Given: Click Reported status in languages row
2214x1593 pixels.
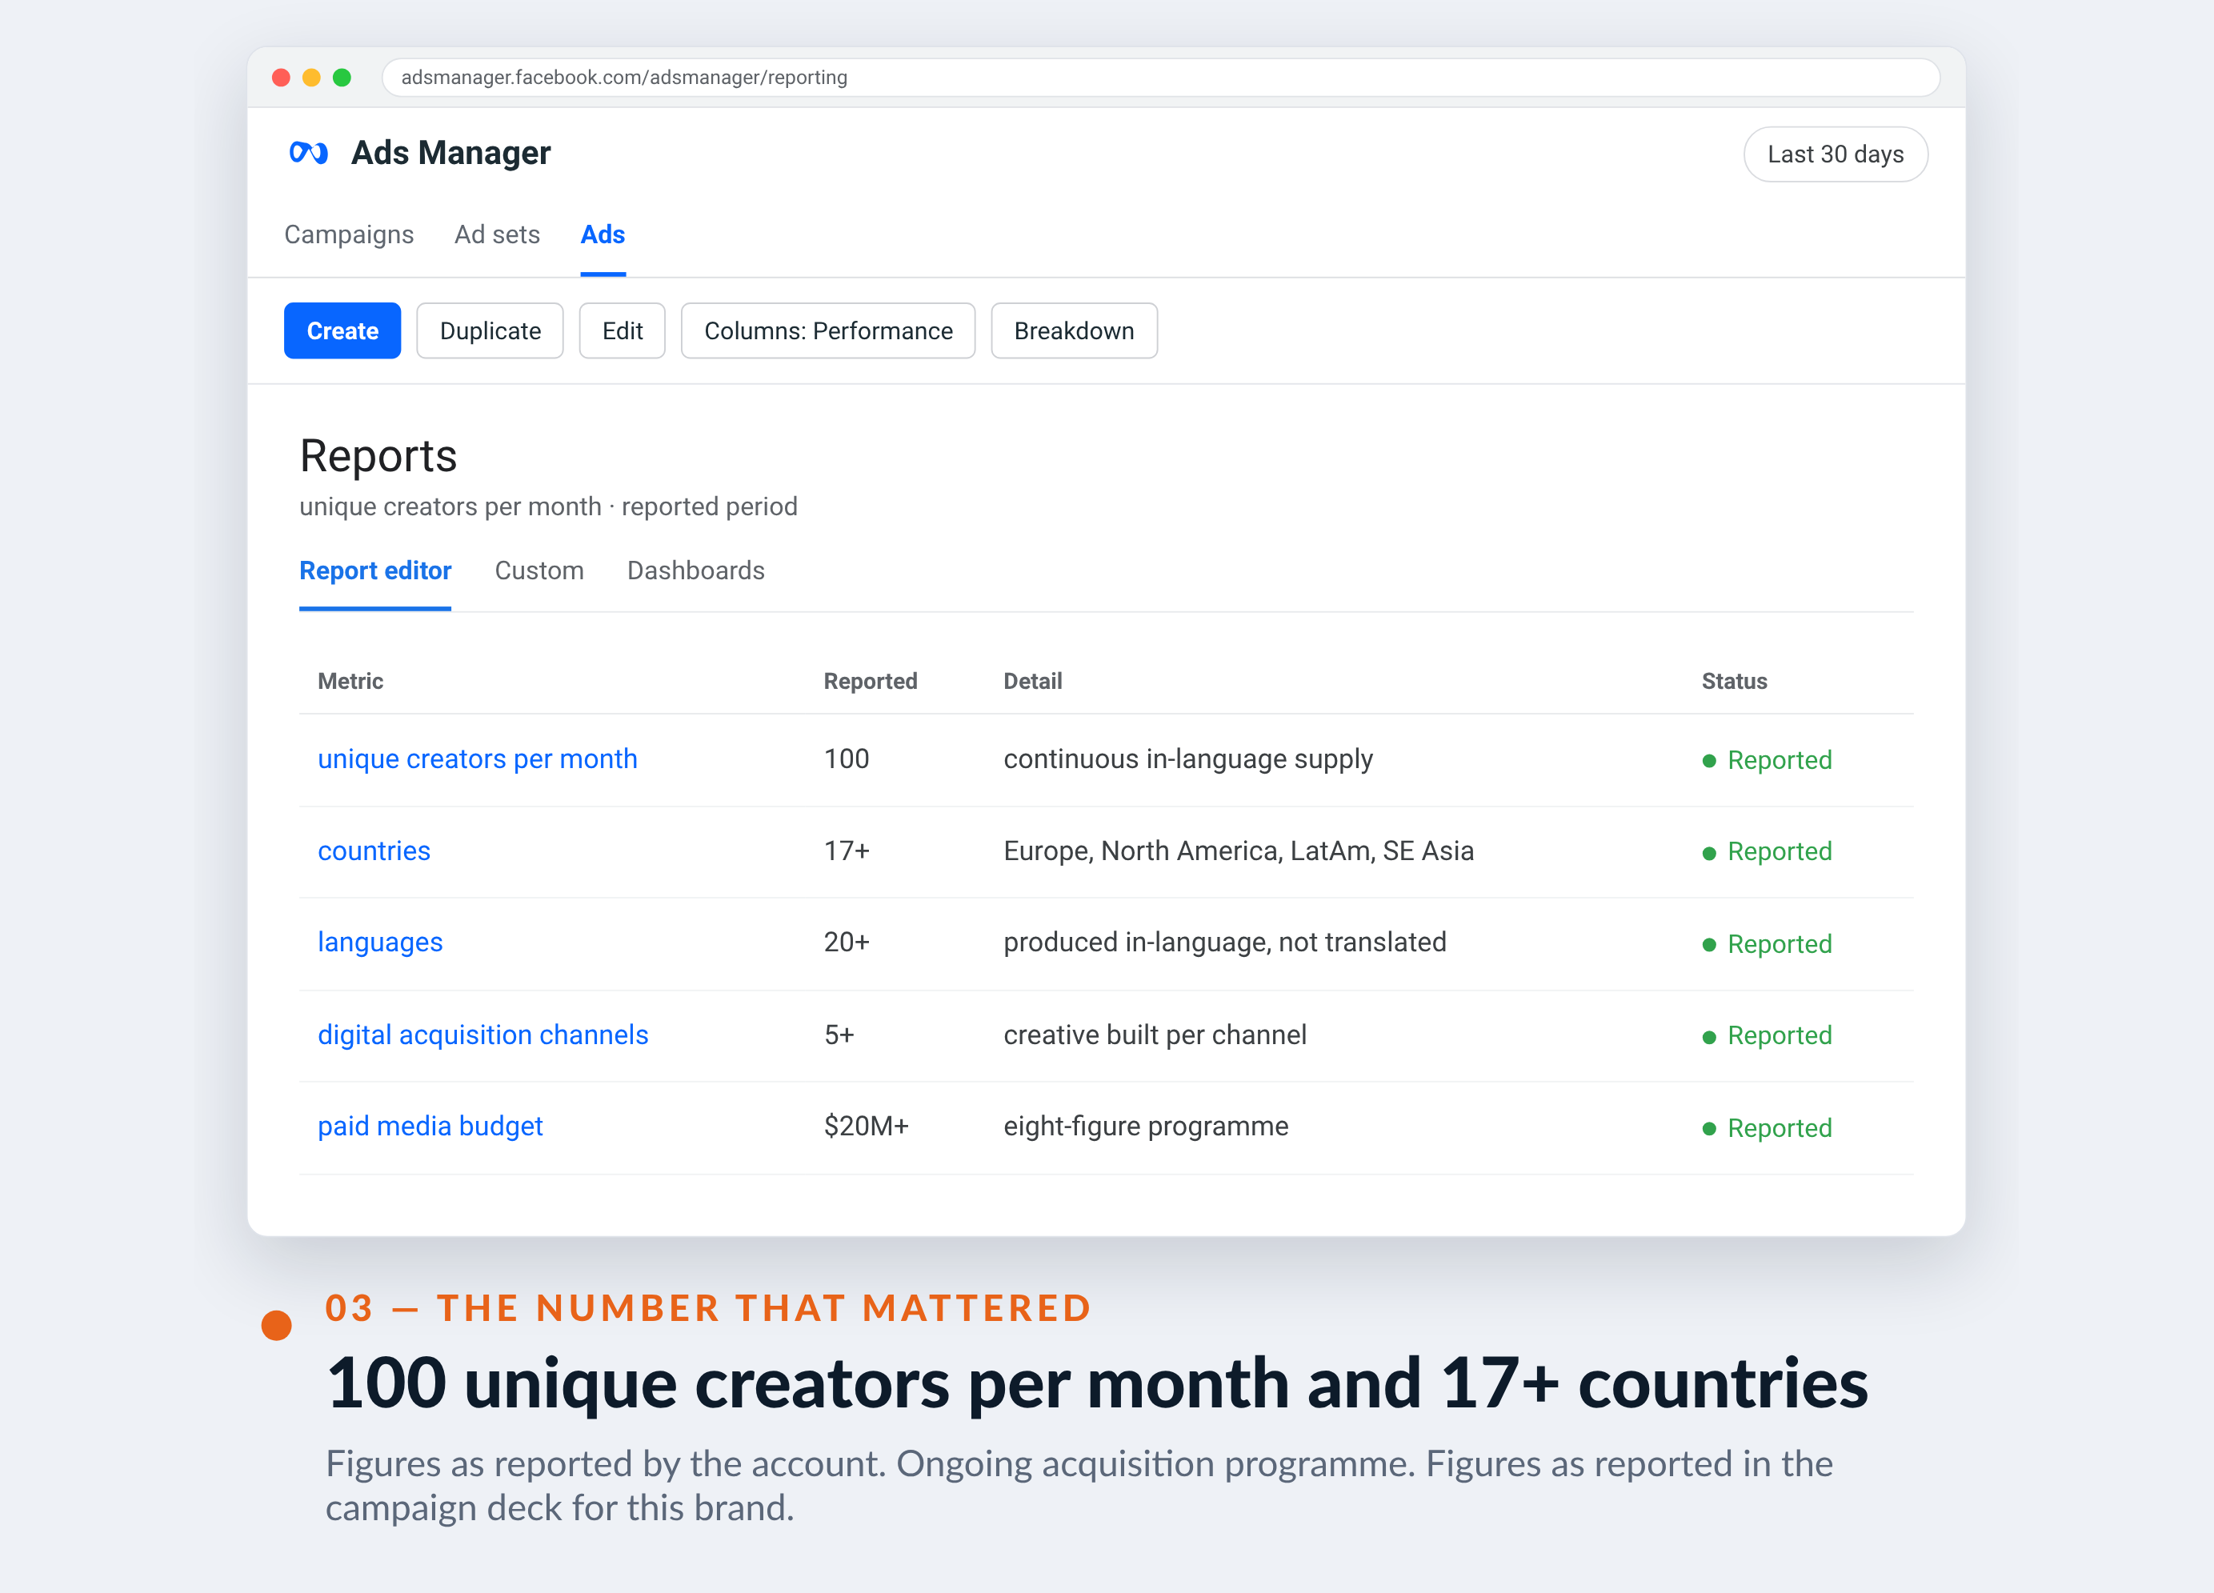Looking at the screenshot, I should point(1767,944).
